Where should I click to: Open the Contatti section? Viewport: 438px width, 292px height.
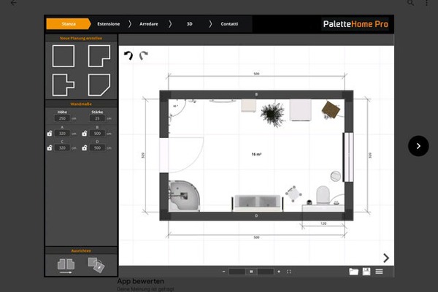230,24
